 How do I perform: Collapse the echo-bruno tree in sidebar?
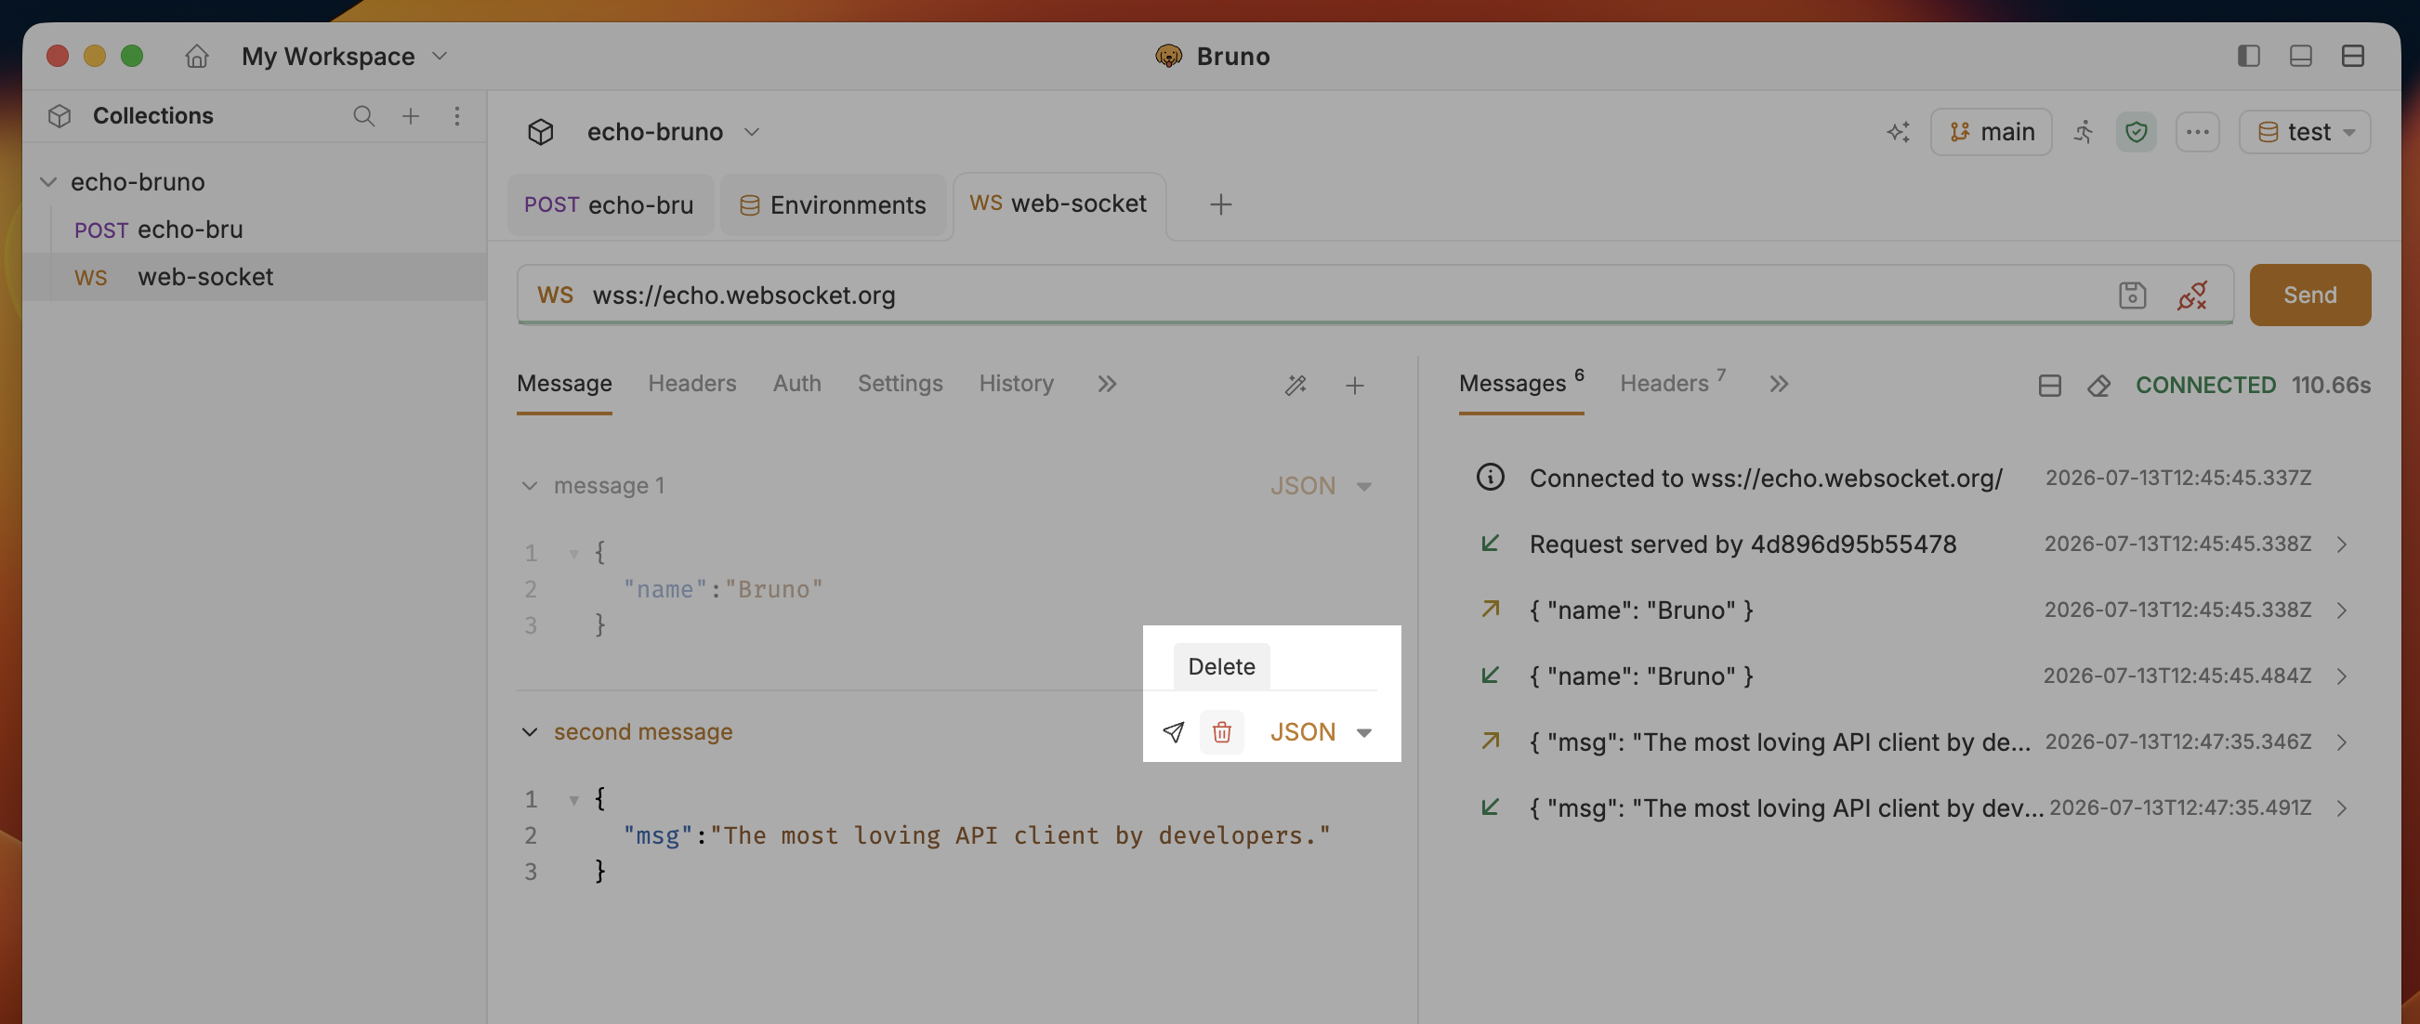[x=49, y=182]
